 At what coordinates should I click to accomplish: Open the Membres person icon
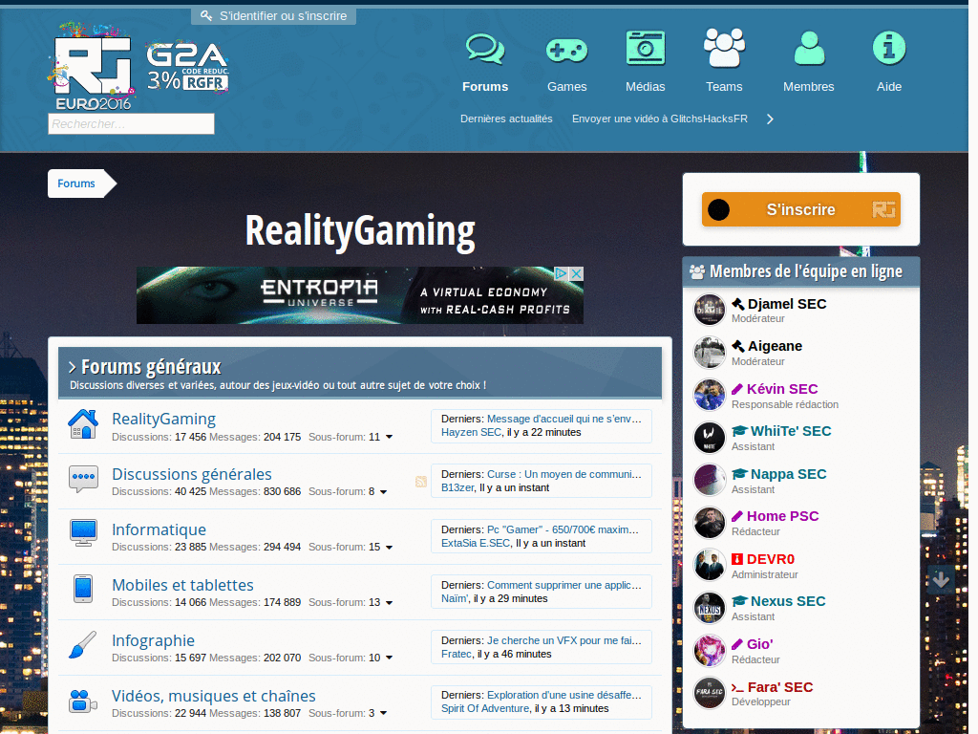coord(809,48)
